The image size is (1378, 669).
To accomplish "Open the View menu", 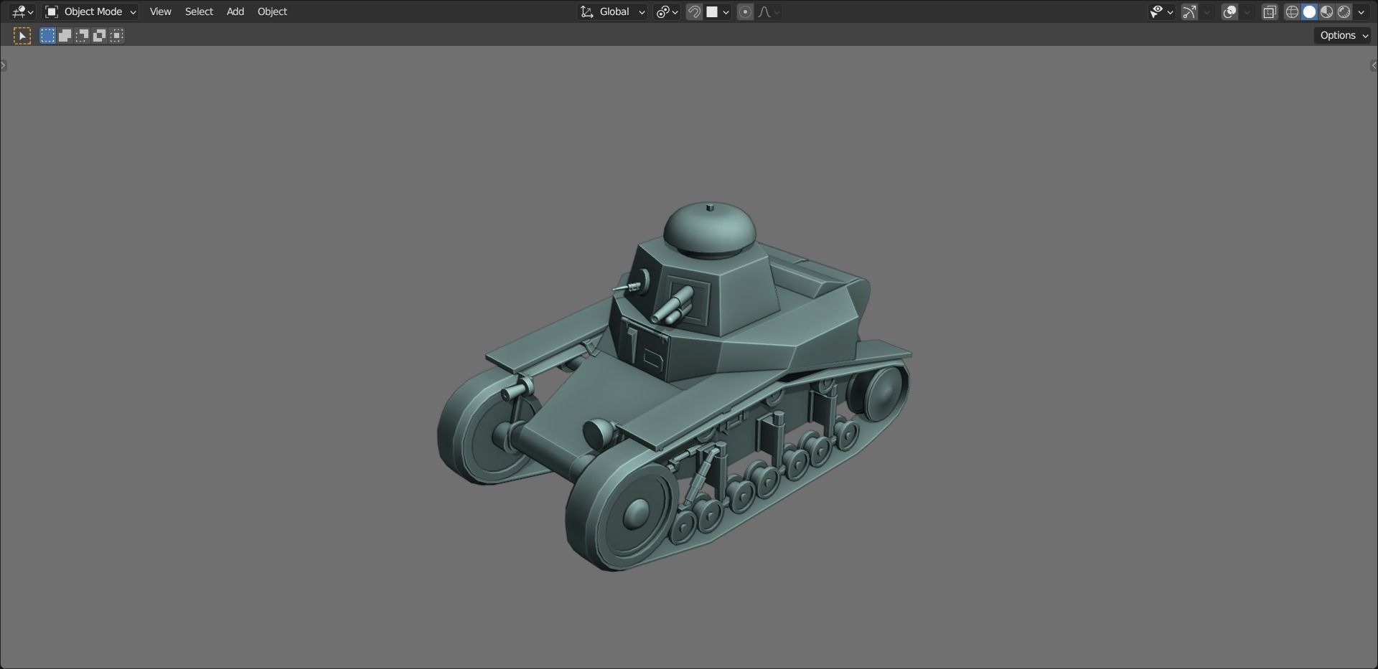I will (160, 11).
